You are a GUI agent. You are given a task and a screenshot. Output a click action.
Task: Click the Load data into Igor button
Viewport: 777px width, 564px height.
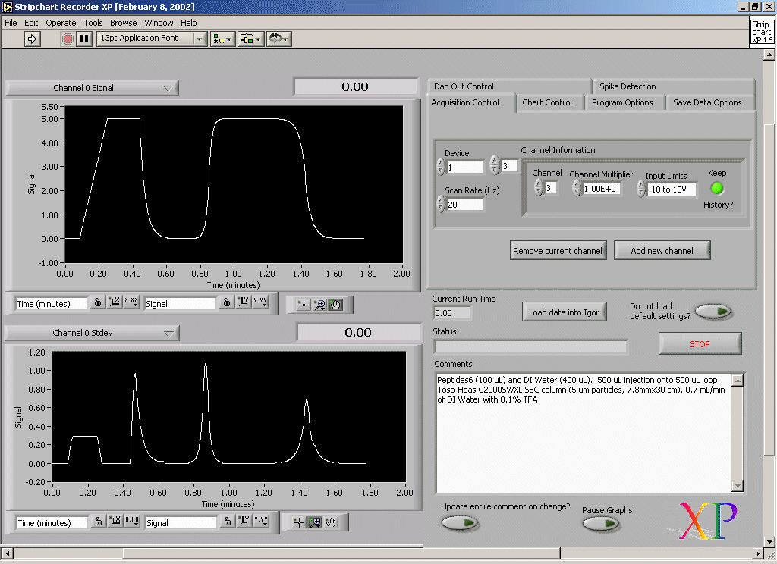coord(564,312)
